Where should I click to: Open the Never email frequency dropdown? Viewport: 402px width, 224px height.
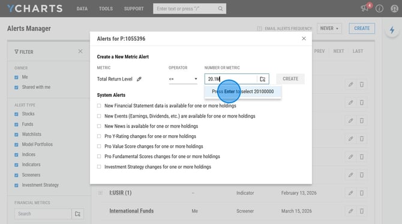coord(329,28)
